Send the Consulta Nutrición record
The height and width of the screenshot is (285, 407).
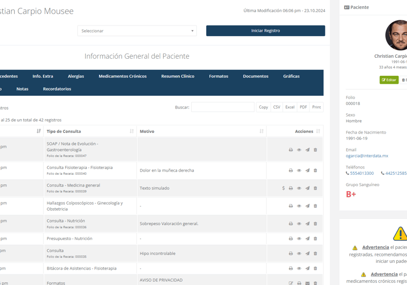tap(307, 224)
